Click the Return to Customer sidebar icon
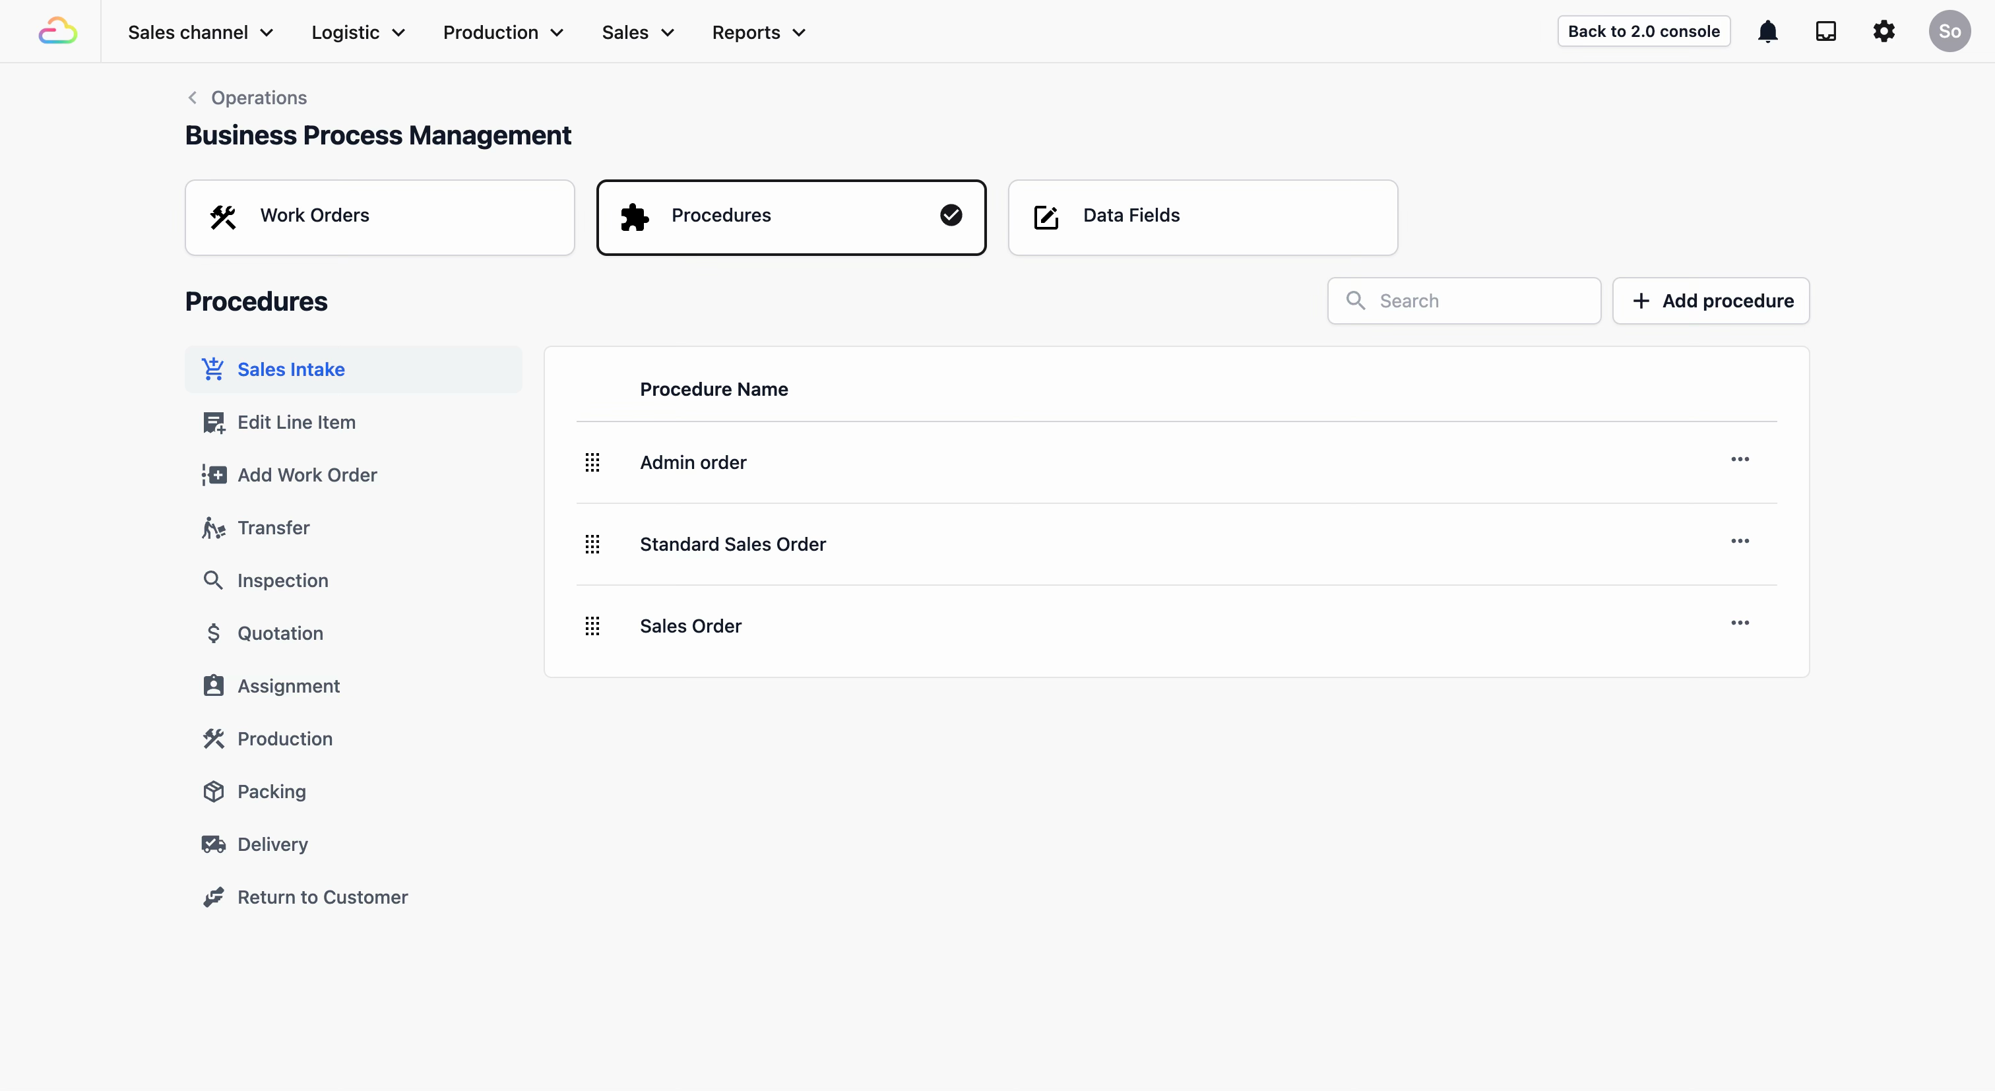The image size is (1995, 1091). [214, 896]
